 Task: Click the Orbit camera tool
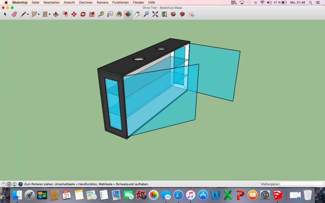tap(128, 14)
